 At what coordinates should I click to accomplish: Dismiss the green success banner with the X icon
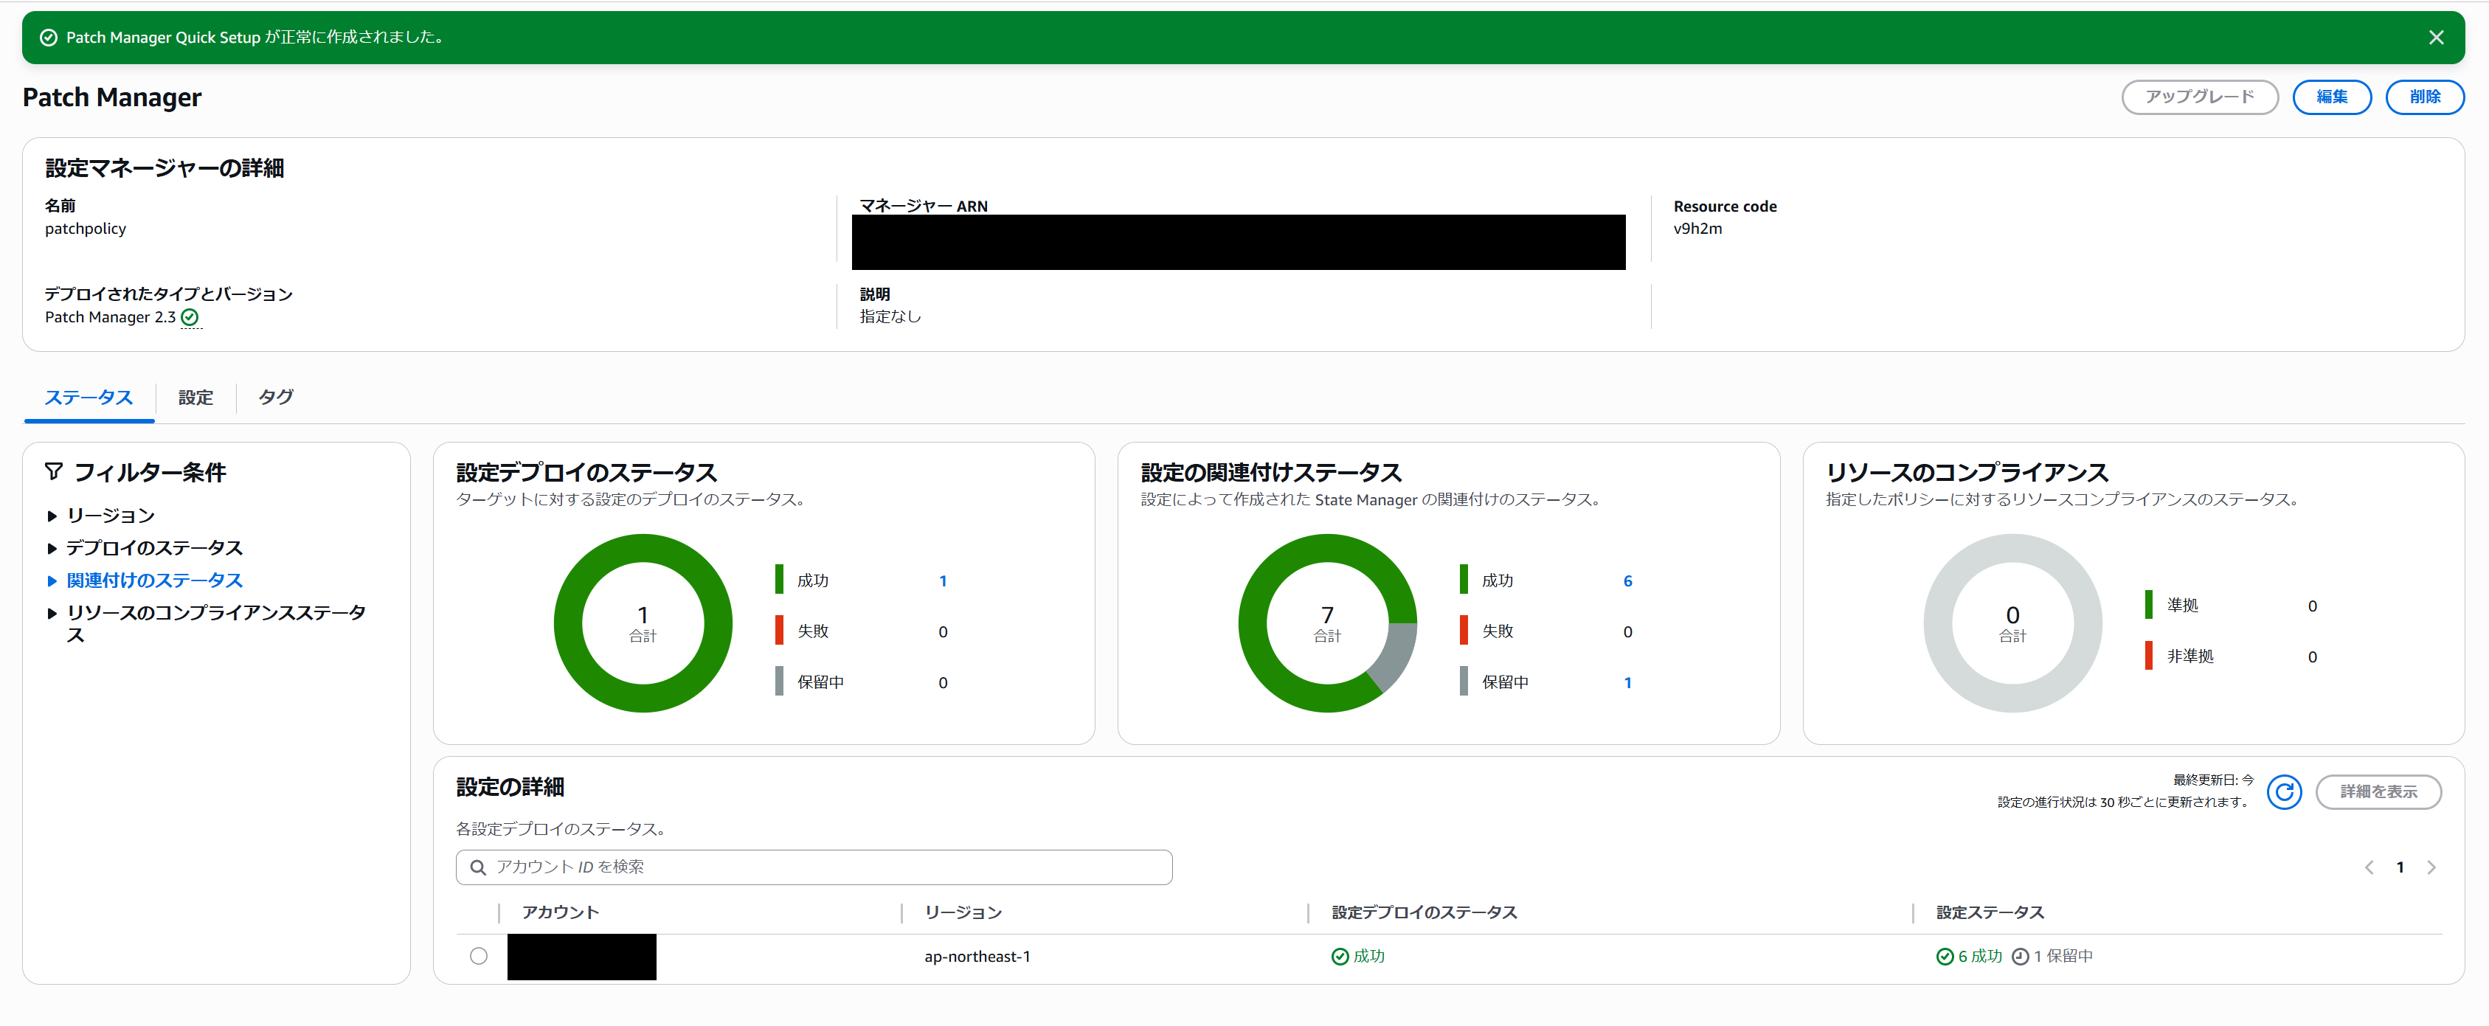[2436, 38]
